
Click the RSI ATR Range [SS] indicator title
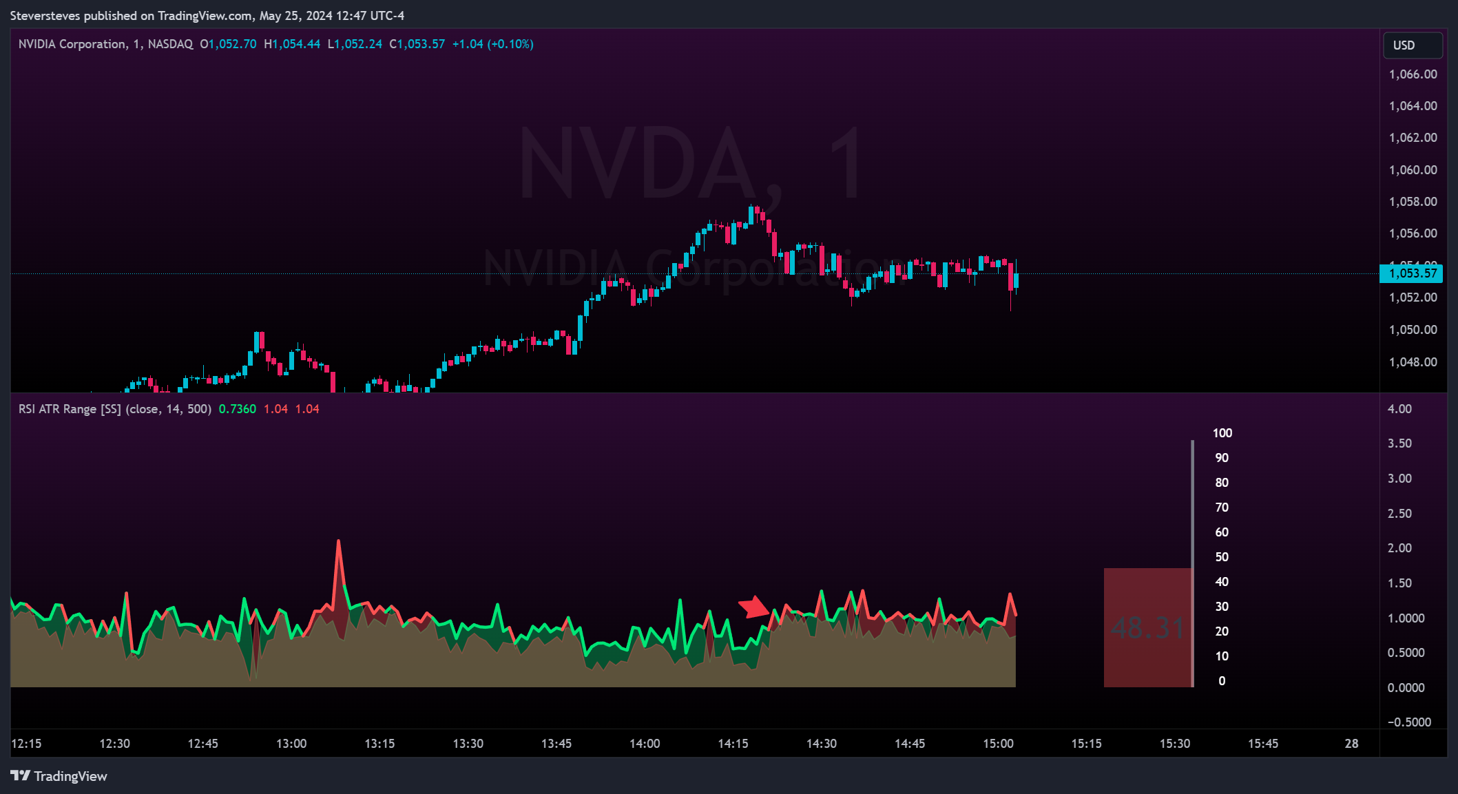coord(114,409)
